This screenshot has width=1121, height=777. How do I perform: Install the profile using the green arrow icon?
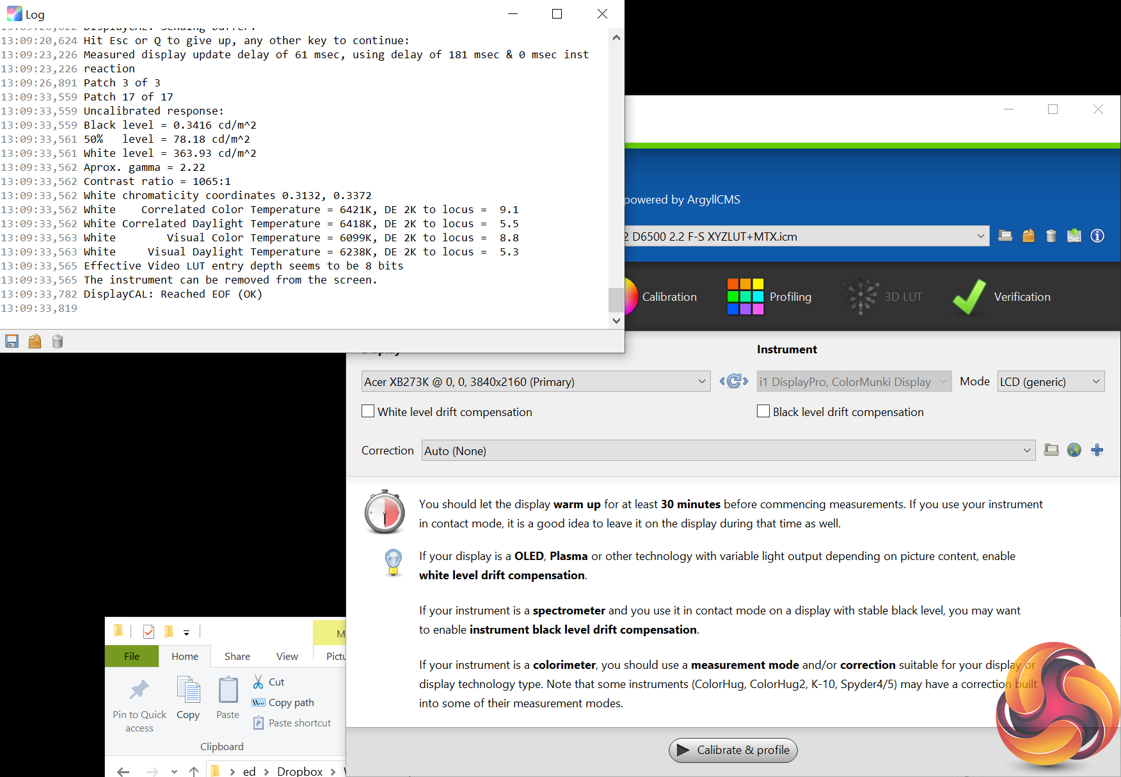1074,236
